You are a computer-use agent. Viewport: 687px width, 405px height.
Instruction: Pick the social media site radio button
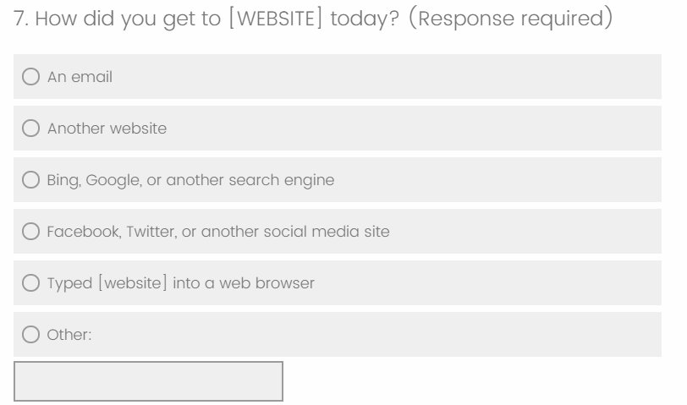(x=30, y=232)
